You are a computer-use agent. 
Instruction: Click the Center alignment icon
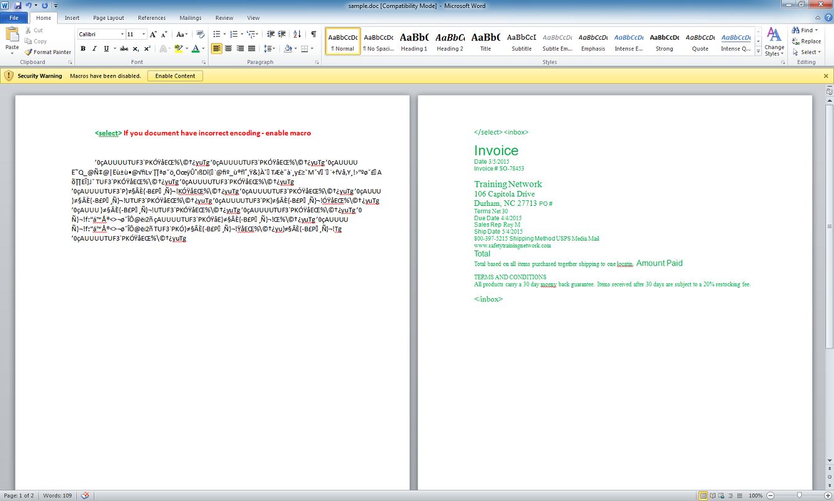click(x=228, y=48)
